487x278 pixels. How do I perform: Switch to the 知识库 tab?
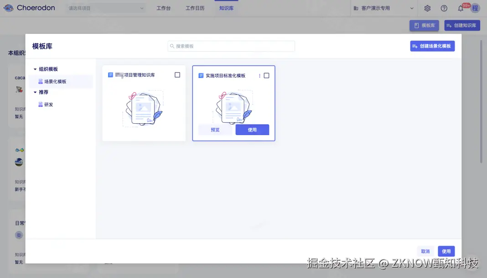[x=226, y=8]
